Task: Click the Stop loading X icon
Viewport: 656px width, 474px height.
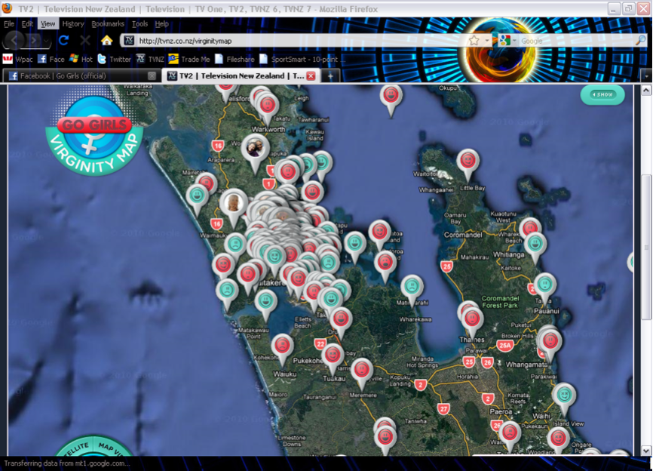Action: click(x=85, y=41)
